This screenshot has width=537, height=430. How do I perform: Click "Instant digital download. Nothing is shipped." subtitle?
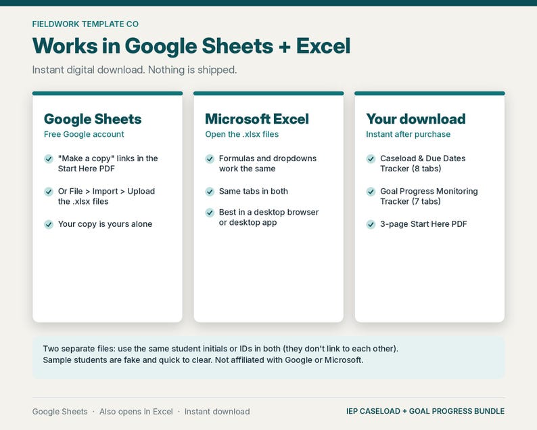[135, 70]
